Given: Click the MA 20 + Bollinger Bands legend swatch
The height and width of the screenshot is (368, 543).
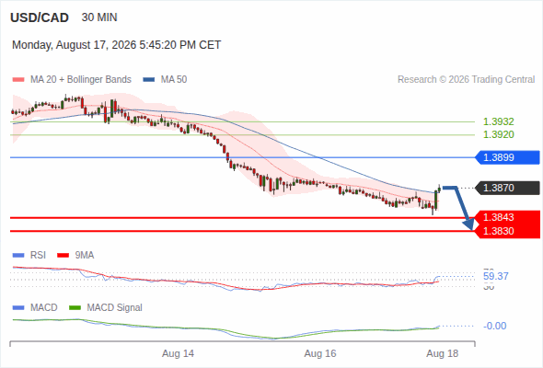Looking at the screenshot, I should pos(18,80).
